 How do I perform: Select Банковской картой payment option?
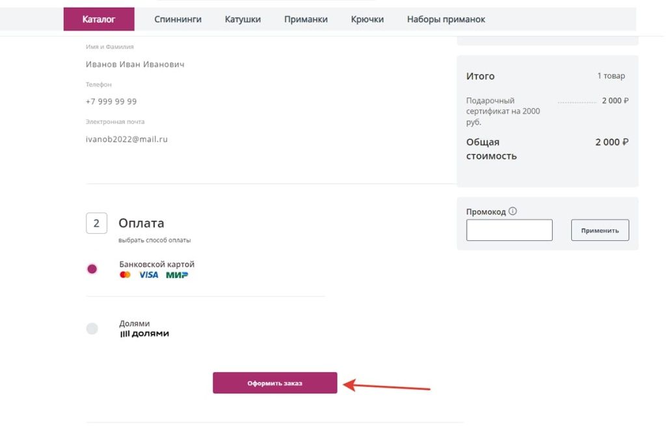pyautogui.click(x=92, y=269)
